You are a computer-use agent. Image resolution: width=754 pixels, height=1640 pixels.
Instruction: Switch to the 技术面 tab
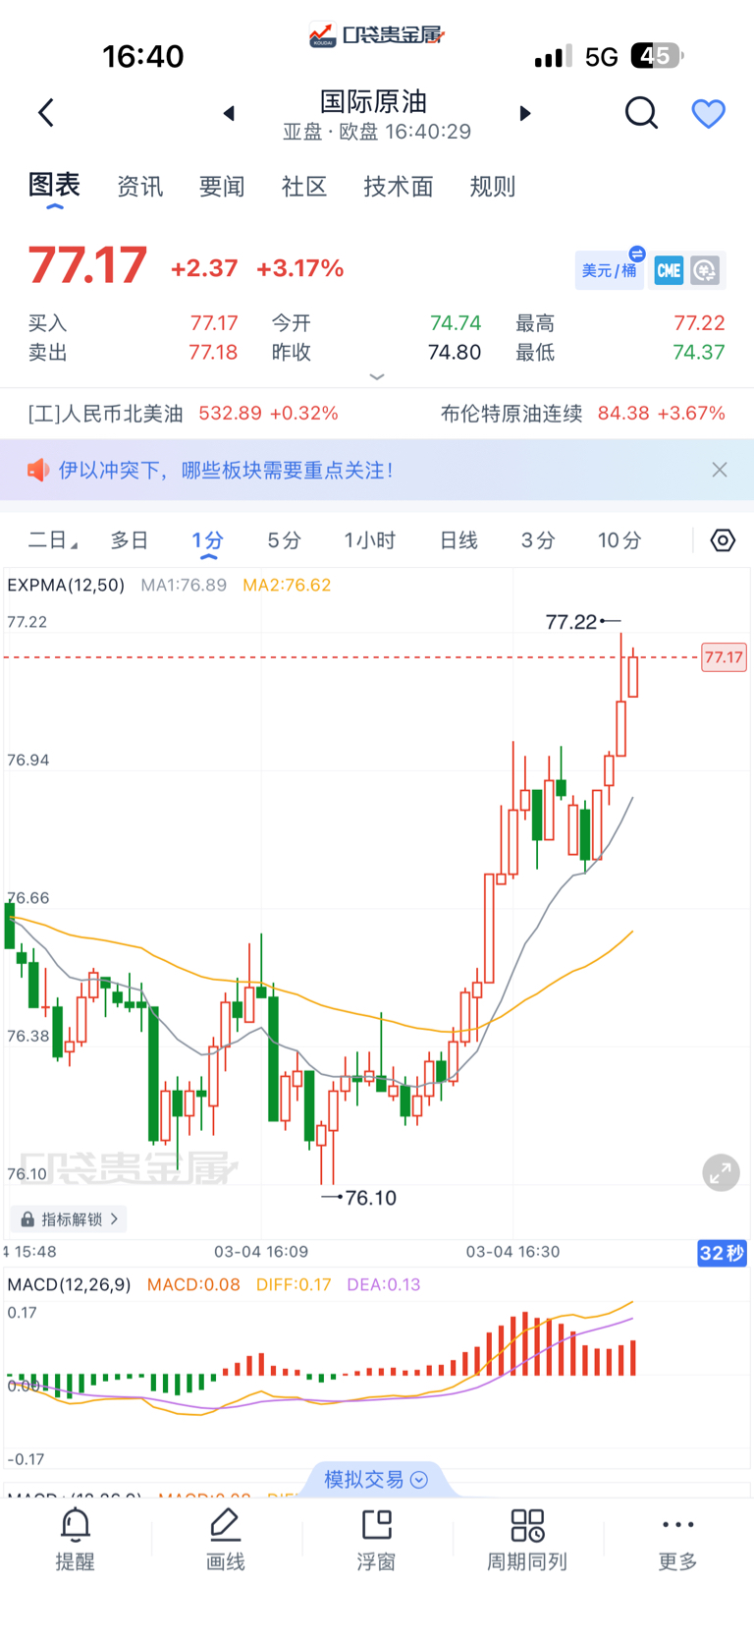coord(398,187)
